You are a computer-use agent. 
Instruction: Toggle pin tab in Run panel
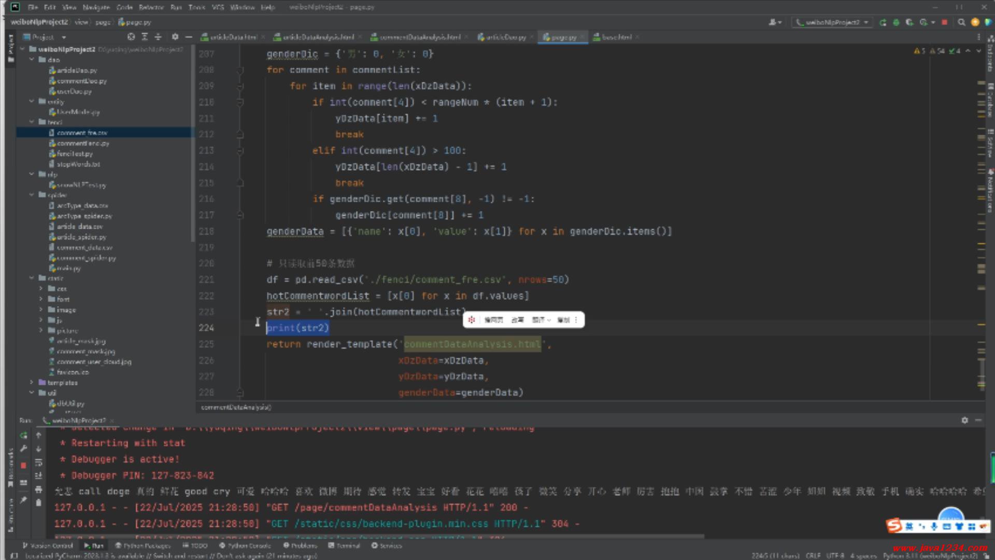23,500
